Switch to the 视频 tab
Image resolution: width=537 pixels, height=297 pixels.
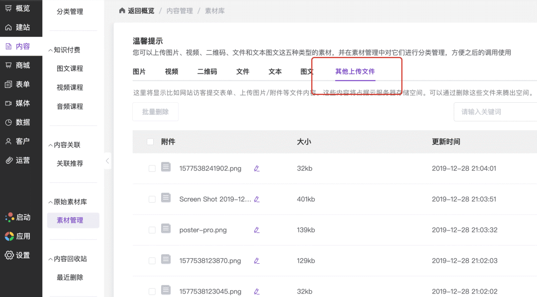pos(172,72)
